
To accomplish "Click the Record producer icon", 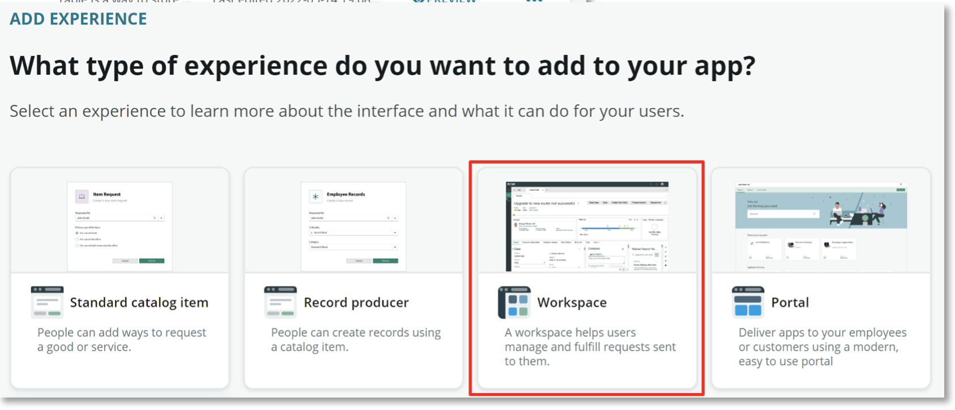I will [x=280, y=302].
